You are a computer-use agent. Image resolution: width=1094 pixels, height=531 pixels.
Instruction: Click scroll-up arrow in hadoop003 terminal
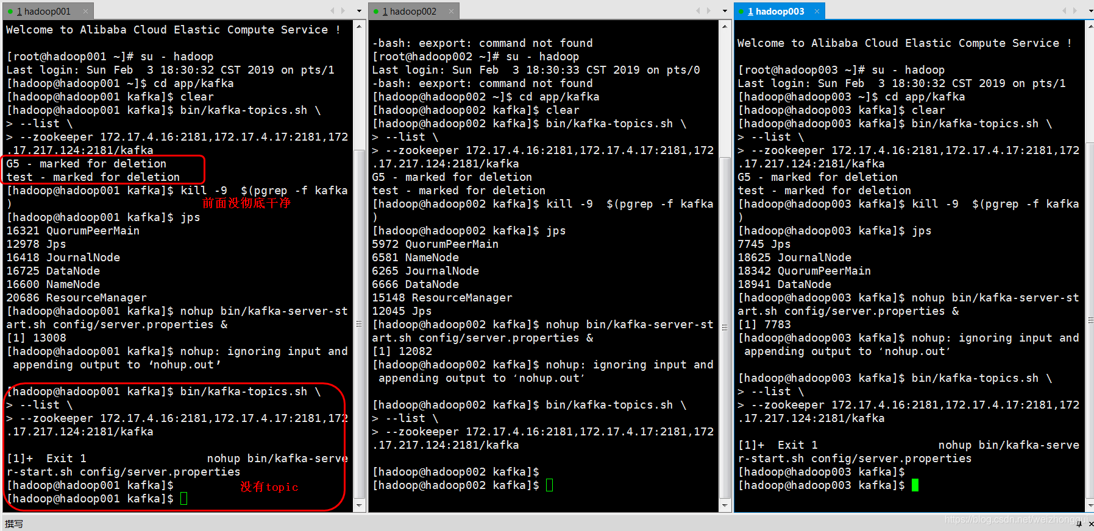pyautogui.click(x=1090, y=26)
